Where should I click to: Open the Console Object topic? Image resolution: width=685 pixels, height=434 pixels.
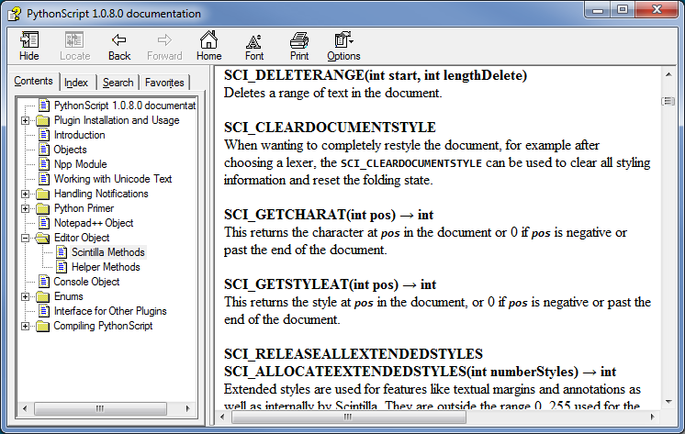(86, 282)
